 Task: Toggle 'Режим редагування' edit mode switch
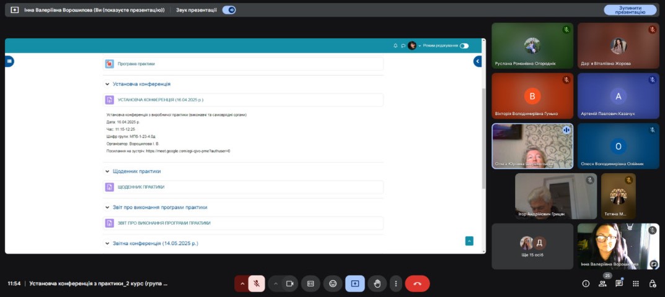[464, 46]
